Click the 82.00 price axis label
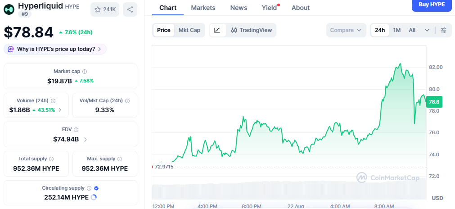The image size is (455, 209). (436, 68)
